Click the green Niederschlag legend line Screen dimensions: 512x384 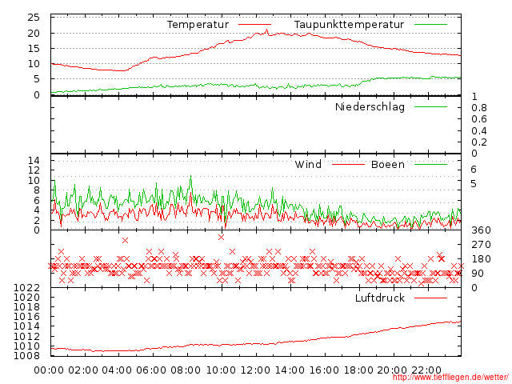click(x=430, y=106)
